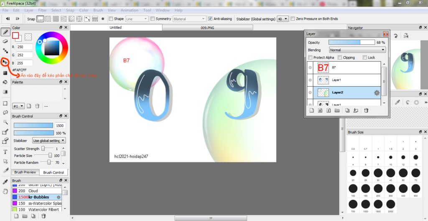Enable Protect Alpha checkbox
Screen dimensions: 428x221
point(310,58)
